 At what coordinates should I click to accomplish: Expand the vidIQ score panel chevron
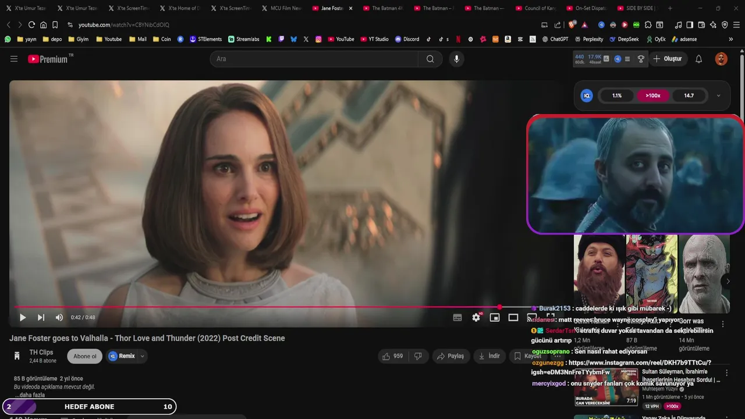click(718, 95)
